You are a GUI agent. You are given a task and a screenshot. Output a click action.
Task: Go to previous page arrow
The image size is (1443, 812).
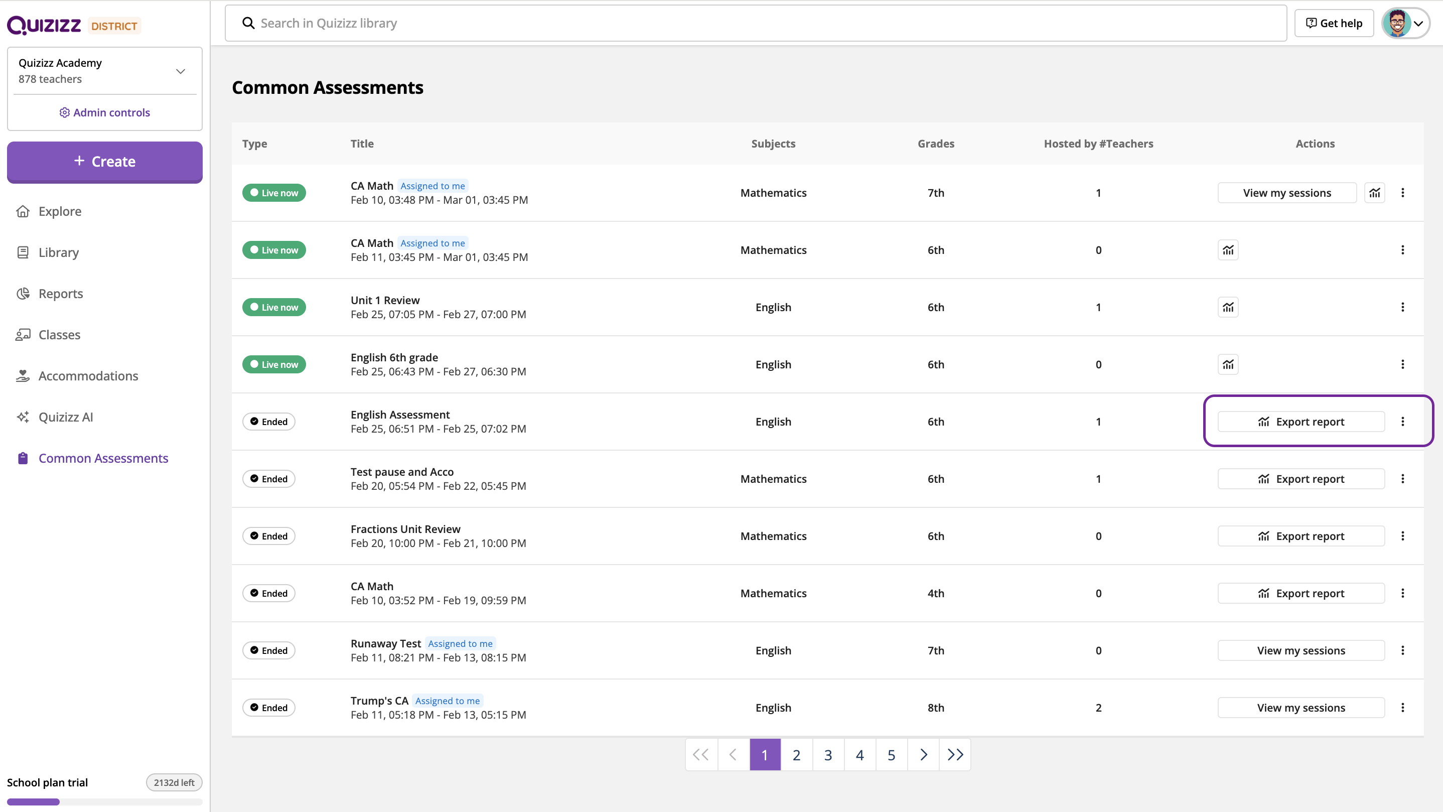click(x=733, y=754)
